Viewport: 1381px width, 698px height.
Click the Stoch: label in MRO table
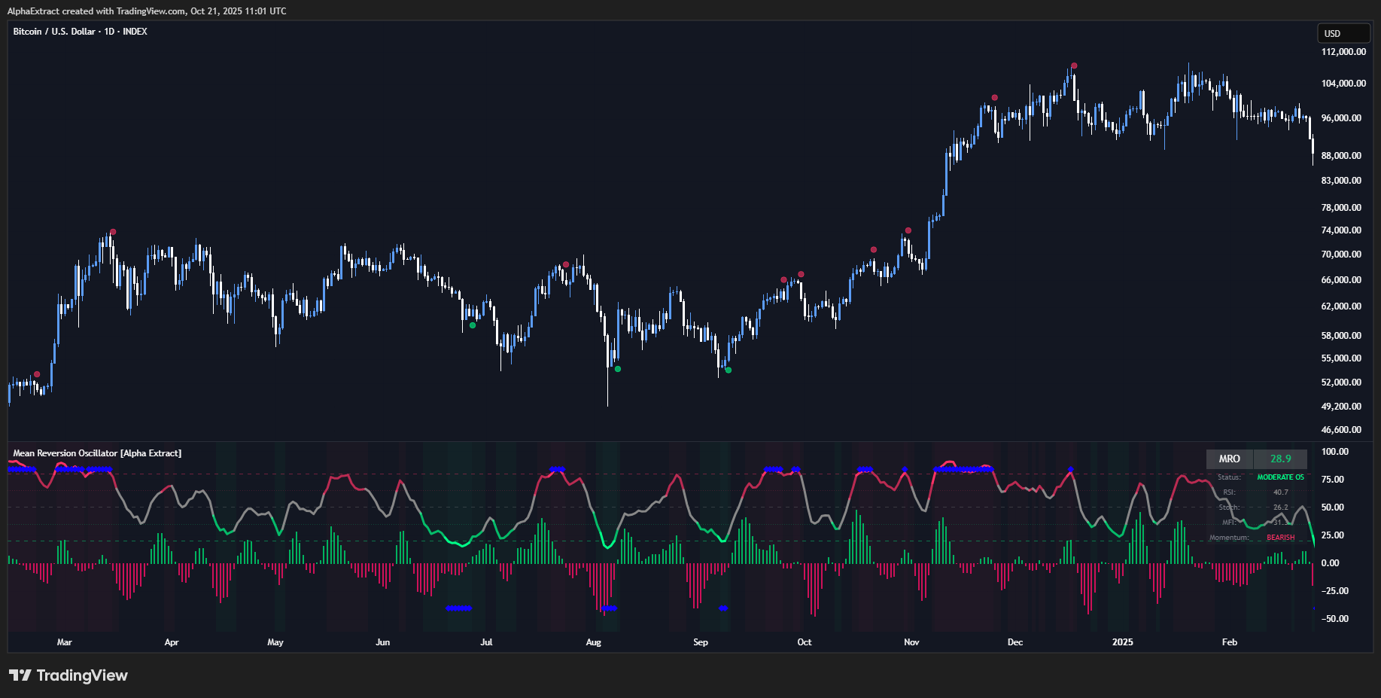click(x=1229, y=507)
